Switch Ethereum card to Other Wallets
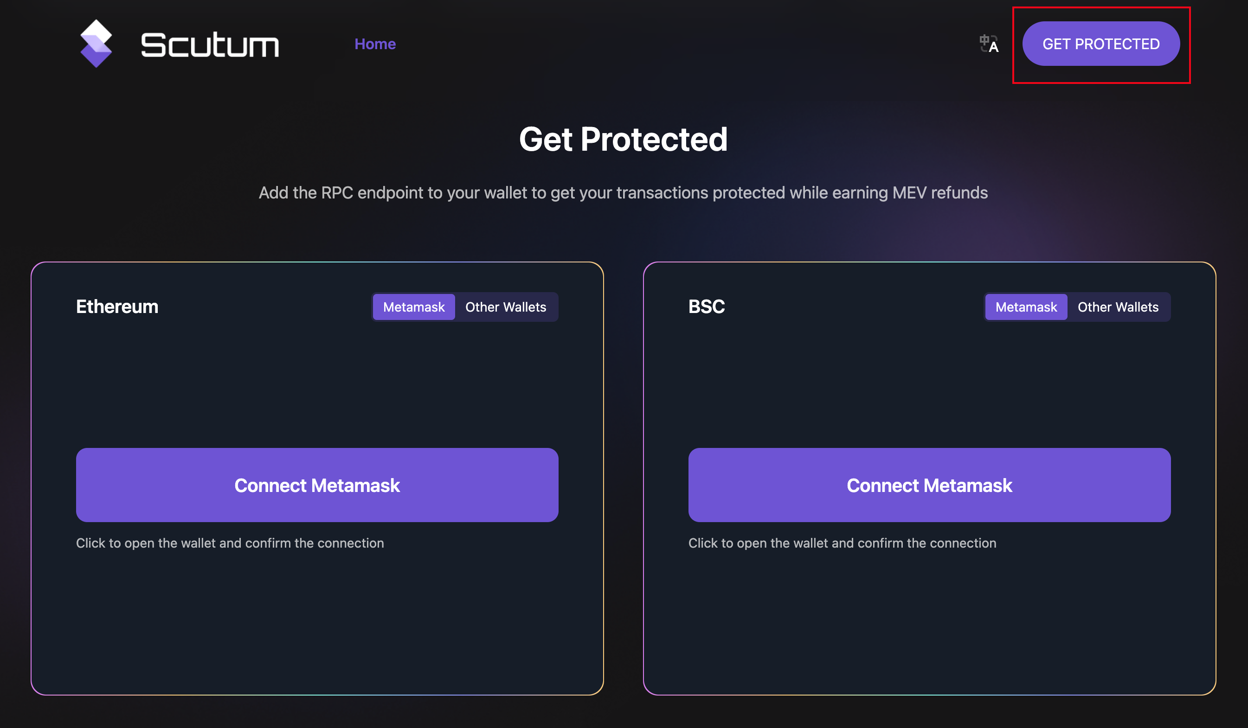Image resolution: width=1248 pixels, height=728 pixels. pyautogui.click(x=506, y=307)
